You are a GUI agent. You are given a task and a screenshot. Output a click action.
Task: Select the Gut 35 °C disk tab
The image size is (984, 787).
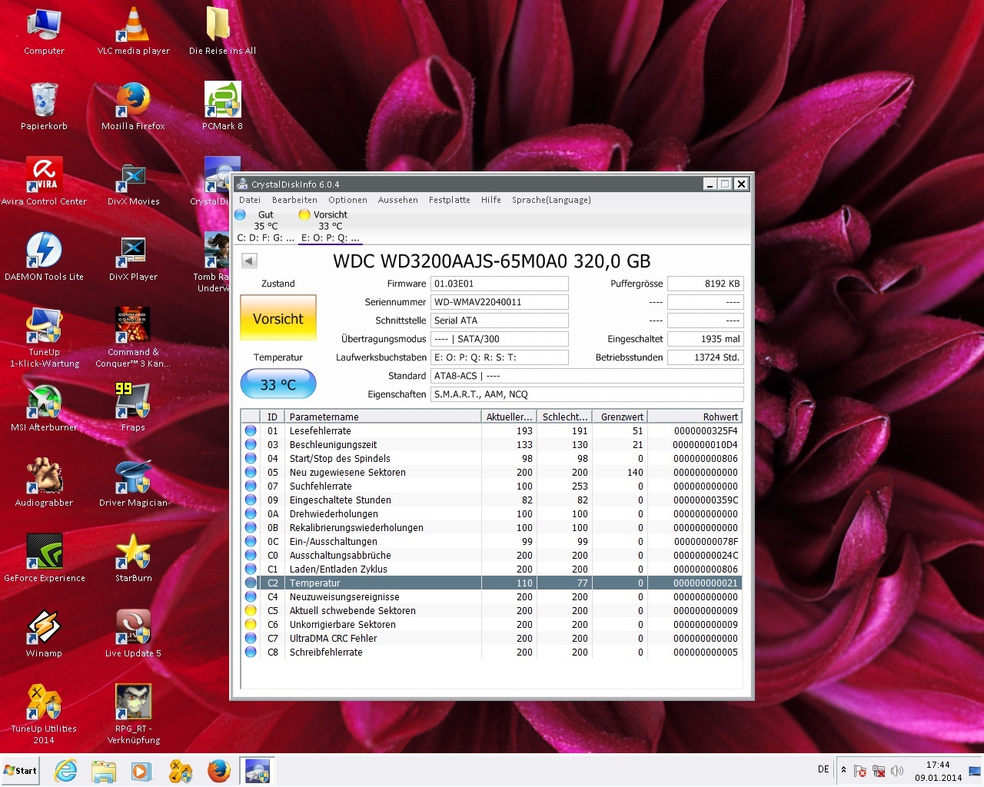pos(265,226)
